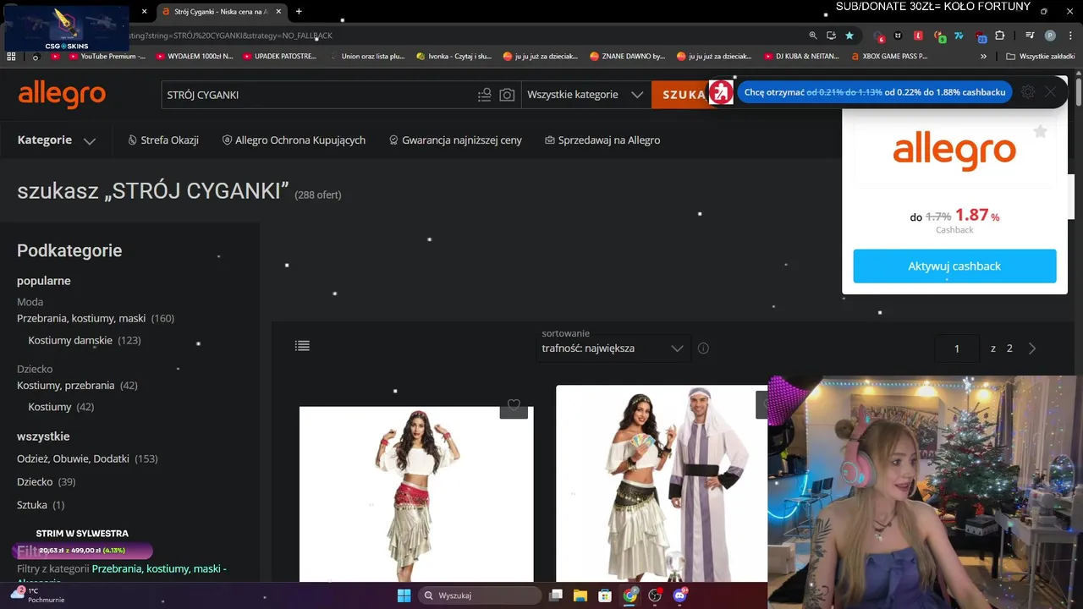Show more bookmarks chevron
This screenshot has width=1083, height=609.
click(983, 57)
